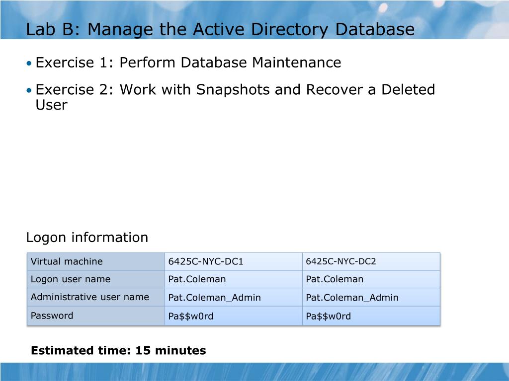Screen dimensions: 509x381
Task: Click the slide title 'Lab B: Manage the Active Directory Database'
Action: pyautogui.click(x=220, y=29)
